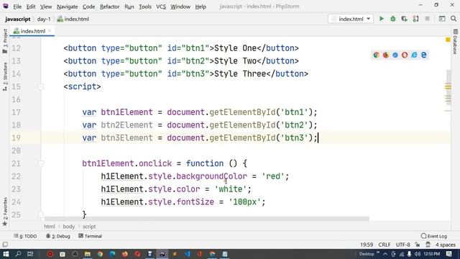Click the inspector face icon in status bar
460x259 pixels.
[x=428, y=245]
